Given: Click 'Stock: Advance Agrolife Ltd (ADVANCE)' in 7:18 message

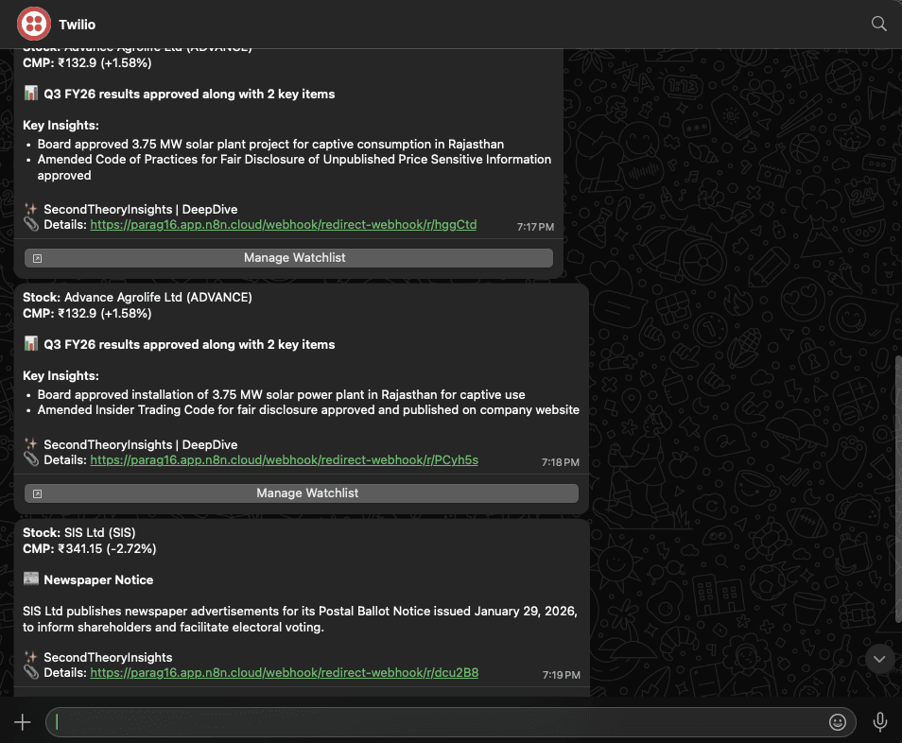Looking at the screenshot, I should [x=137, y=298].
